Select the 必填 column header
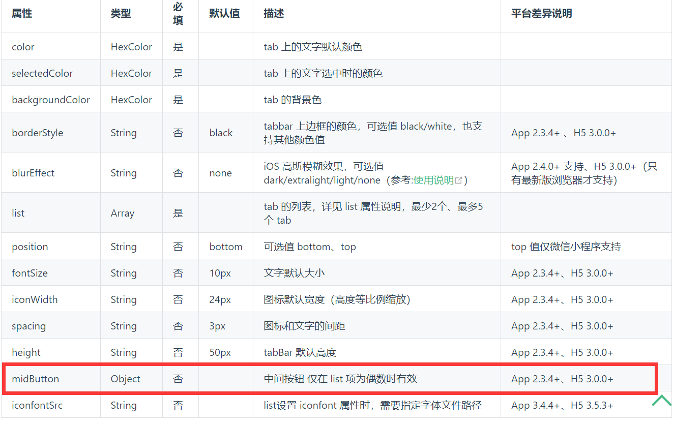The width and height of the screenshot is (673, 426). pos(178,14)
